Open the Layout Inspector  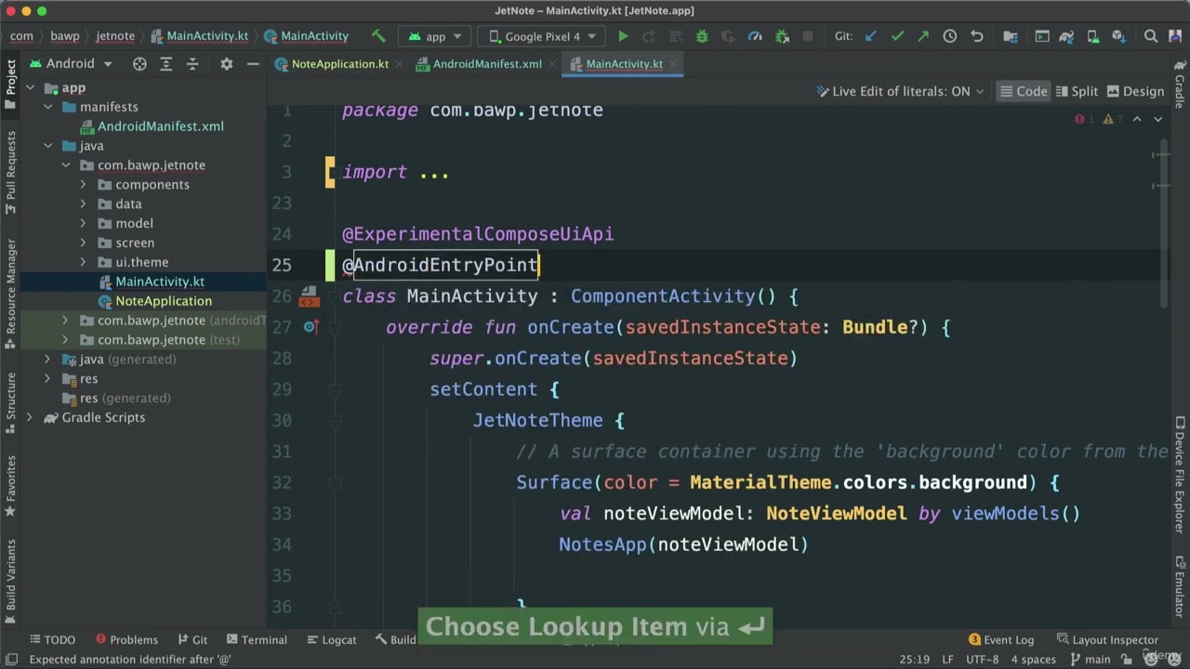click(1107, 639)
